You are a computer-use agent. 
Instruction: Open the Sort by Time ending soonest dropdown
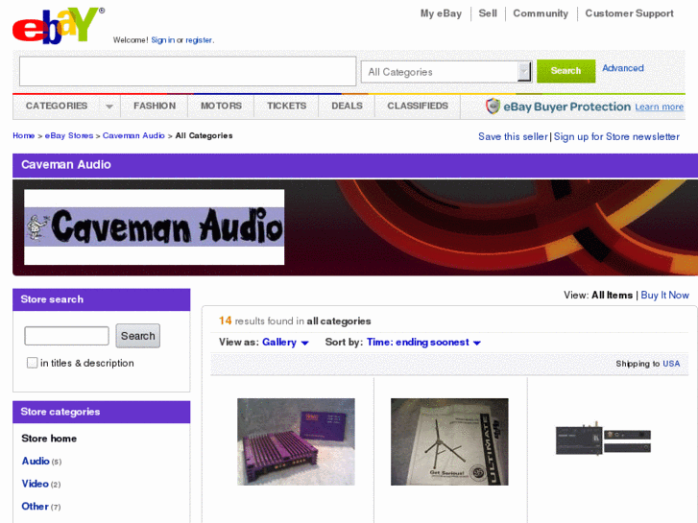point(423,343)
